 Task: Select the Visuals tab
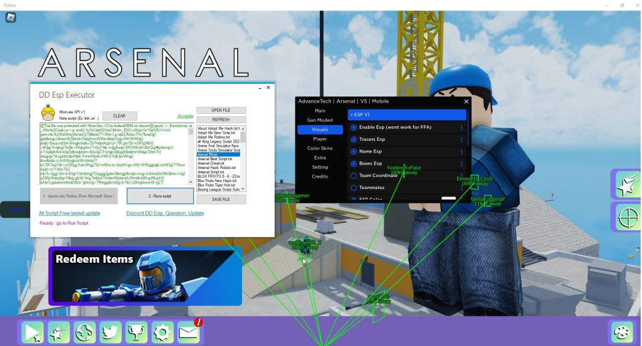(320, 130)
